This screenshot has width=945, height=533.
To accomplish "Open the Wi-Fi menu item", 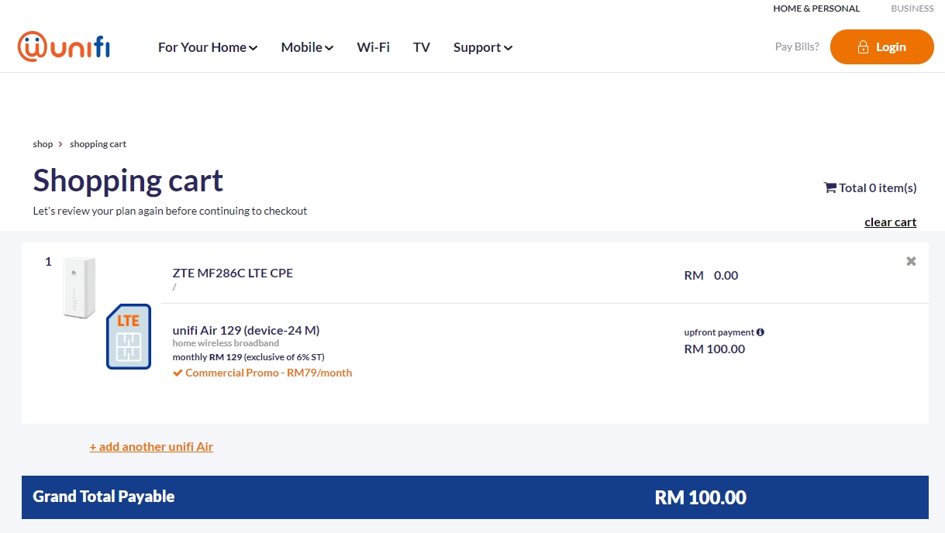I will coord(373,47).
